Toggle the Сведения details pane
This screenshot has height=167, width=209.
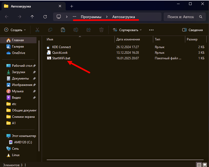click(x=192, y=30)
